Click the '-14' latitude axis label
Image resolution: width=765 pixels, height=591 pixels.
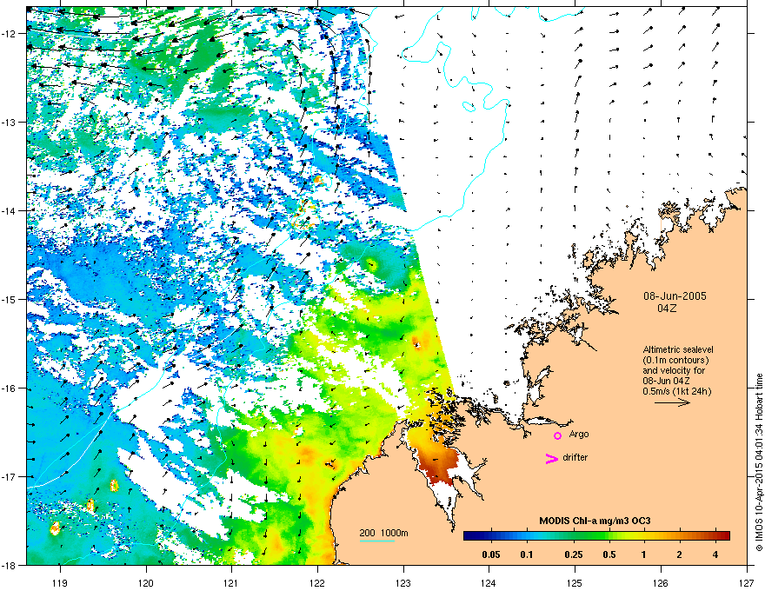pyautogui.click(x=10, y=210)
